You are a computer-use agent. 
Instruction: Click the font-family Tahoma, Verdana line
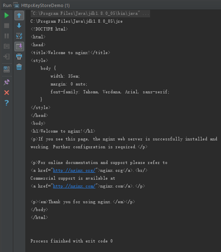tap(110, 92)
